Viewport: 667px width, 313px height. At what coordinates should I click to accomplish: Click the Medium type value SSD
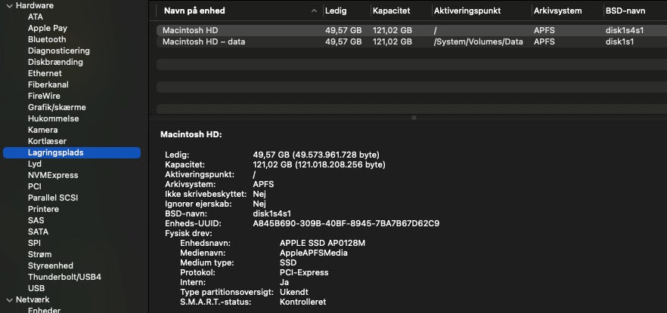point(288,262)
